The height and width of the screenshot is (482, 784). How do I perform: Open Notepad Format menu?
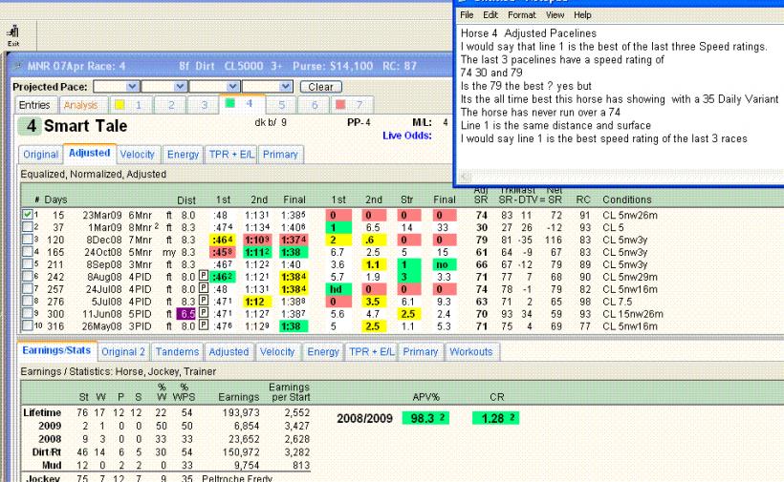521,15
